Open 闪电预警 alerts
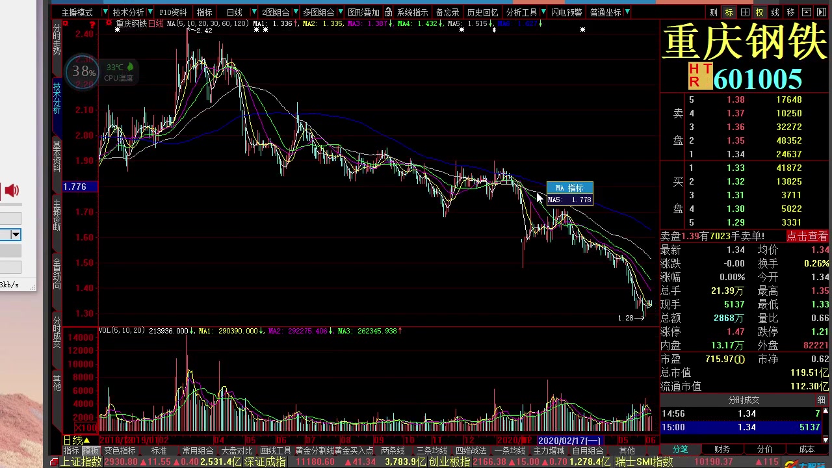 tap(567, 12)
